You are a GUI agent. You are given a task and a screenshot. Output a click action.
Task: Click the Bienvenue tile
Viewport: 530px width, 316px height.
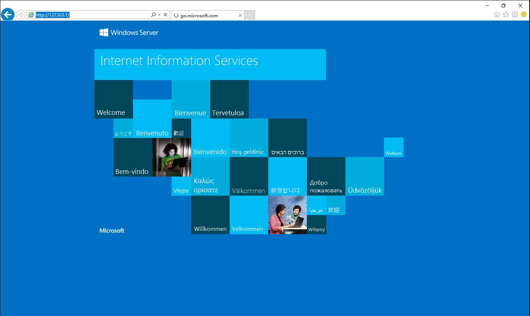click(x=191, y=99)
